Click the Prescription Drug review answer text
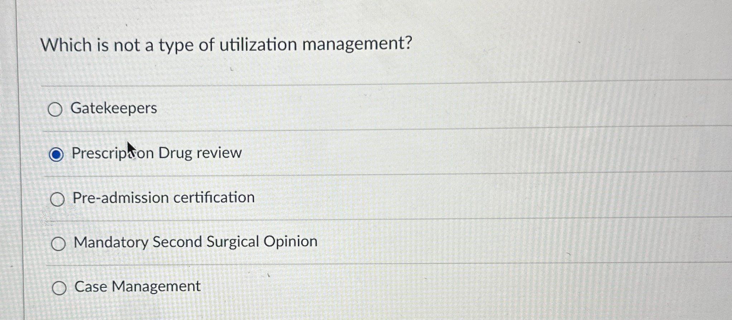 coord(156,153)
